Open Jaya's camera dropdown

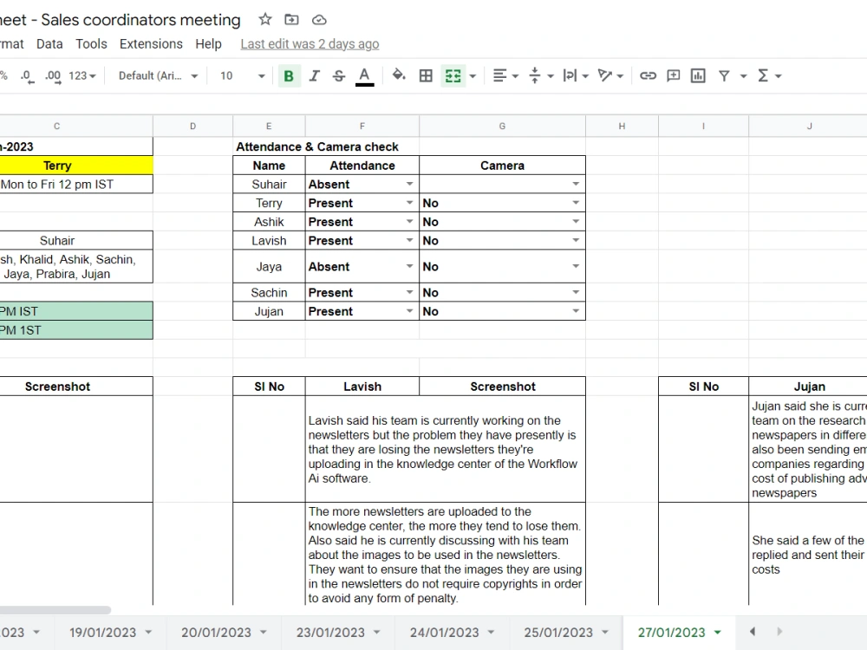tap(576, 266)
